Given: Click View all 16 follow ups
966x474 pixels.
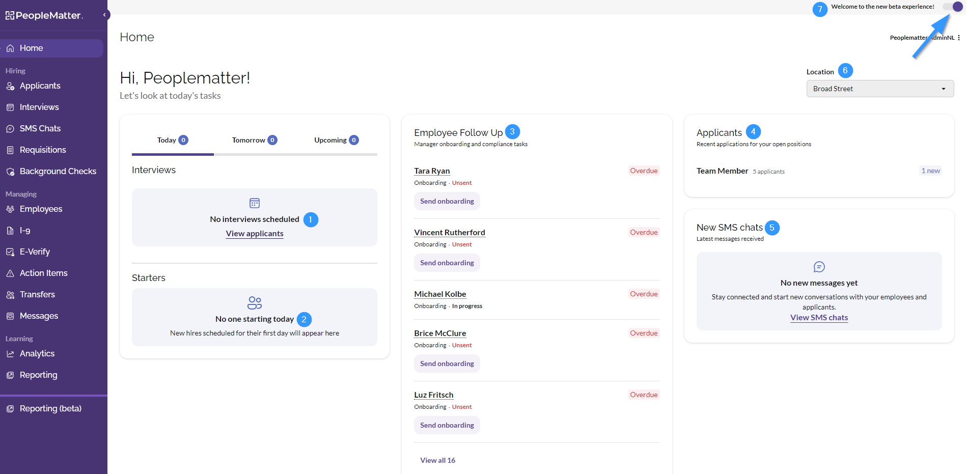Looking at the screenshot, I should 437,460.
